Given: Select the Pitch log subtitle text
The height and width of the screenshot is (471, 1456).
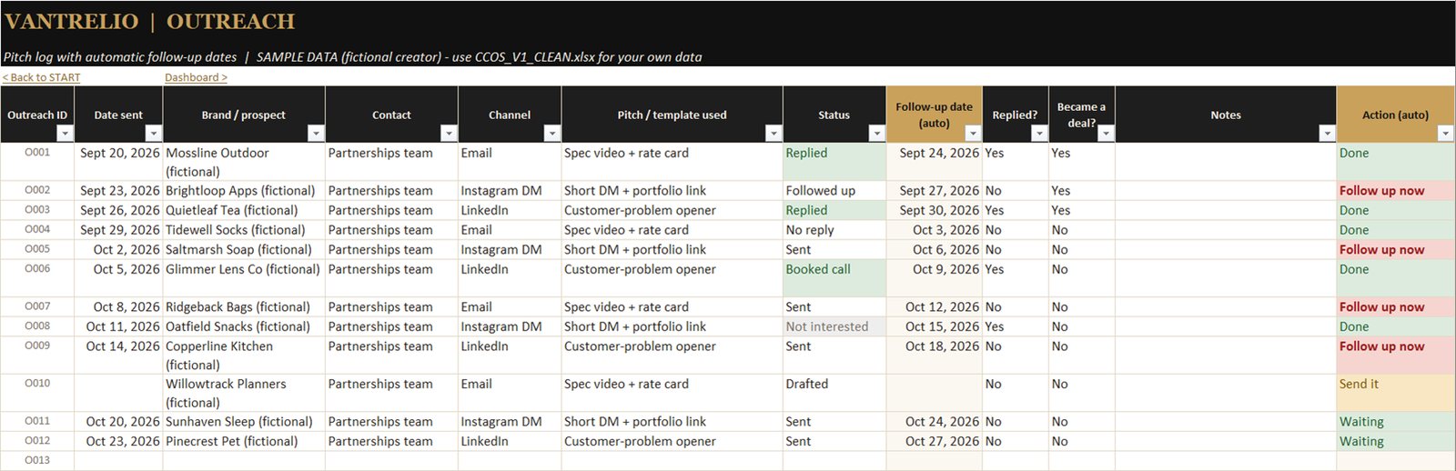Looking at the screenshot, I should coord(352,56).
